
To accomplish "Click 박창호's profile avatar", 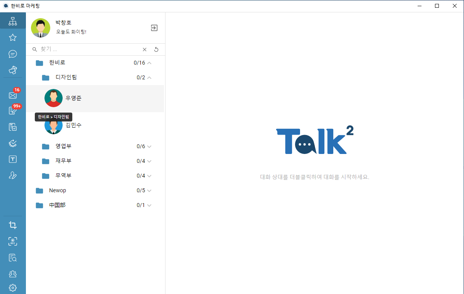I will click(x=41, y=28).
